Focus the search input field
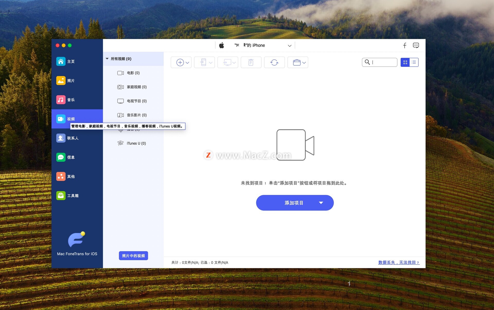Screen dimensions: 494x310 [x=380, y=62]
